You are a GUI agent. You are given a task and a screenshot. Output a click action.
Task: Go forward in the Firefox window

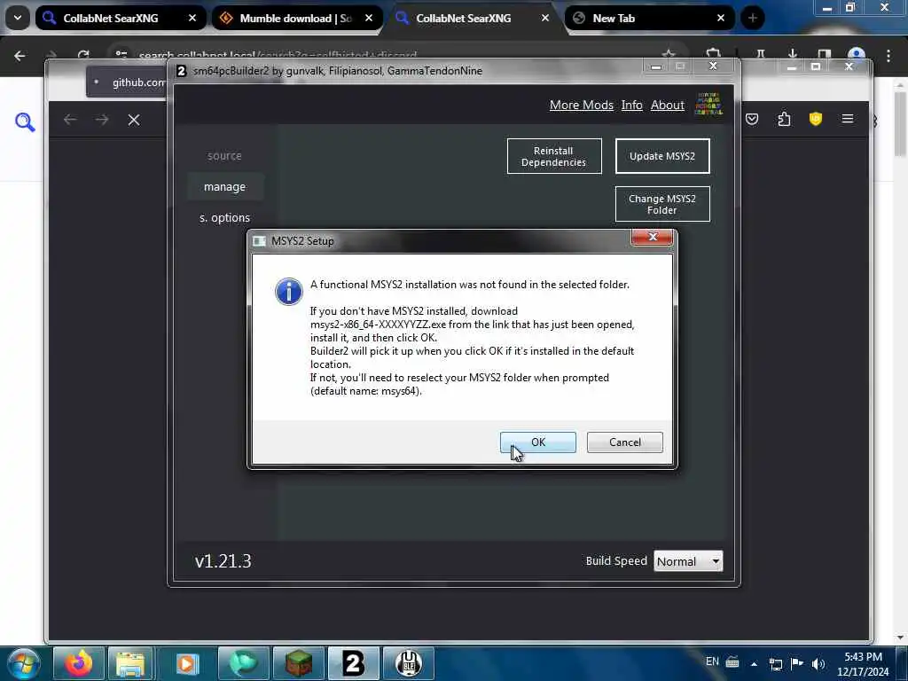coord(102,120)
